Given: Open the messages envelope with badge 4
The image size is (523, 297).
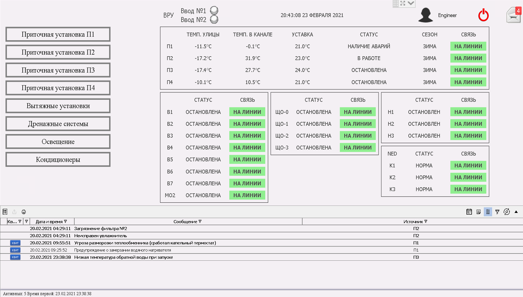Looking at the screenshot, I should [x=514, y=15].
